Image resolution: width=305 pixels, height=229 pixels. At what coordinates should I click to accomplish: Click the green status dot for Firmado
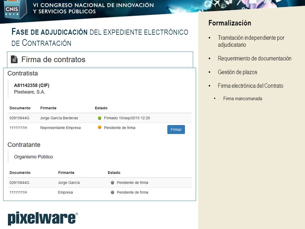[99, 118]
